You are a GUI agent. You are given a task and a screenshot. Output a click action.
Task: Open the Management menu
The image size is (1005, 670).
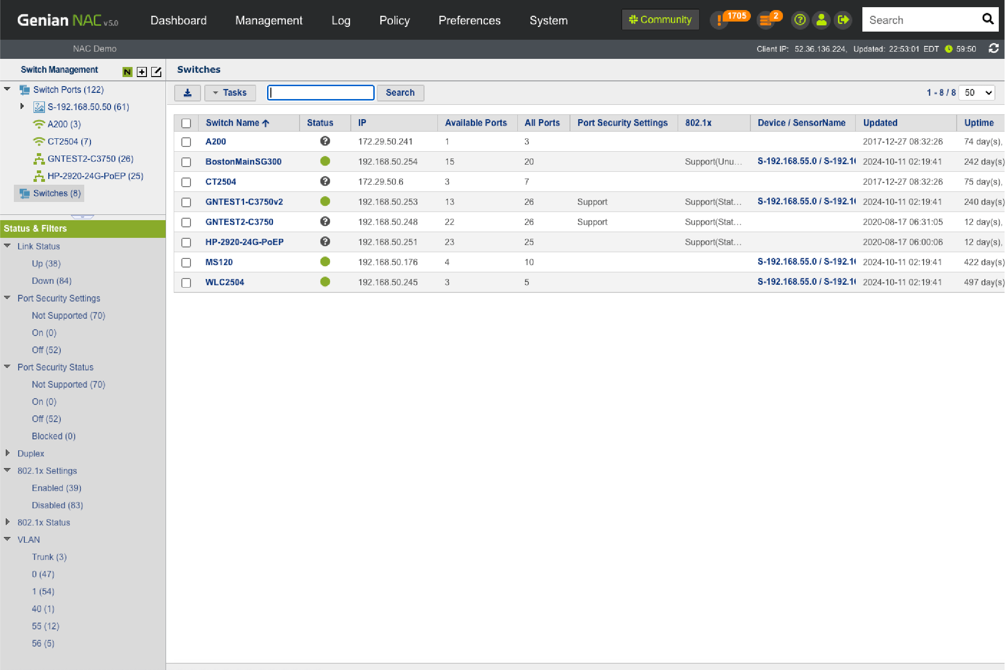point(268,20)
